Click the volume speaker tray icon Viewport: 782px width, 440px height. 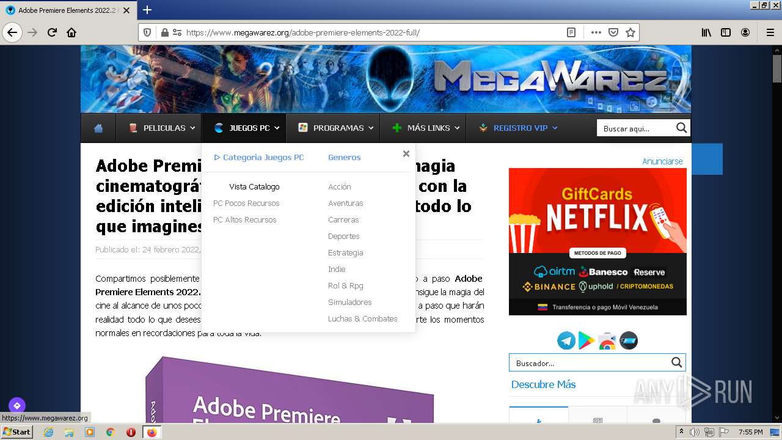pos(695,432)
